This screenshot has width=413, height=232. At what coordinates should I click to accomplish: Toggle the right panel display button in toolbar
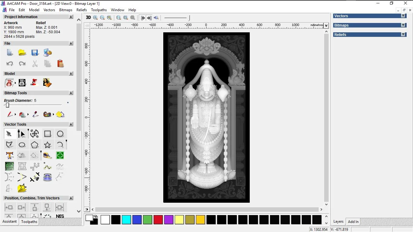coord(149,18)
